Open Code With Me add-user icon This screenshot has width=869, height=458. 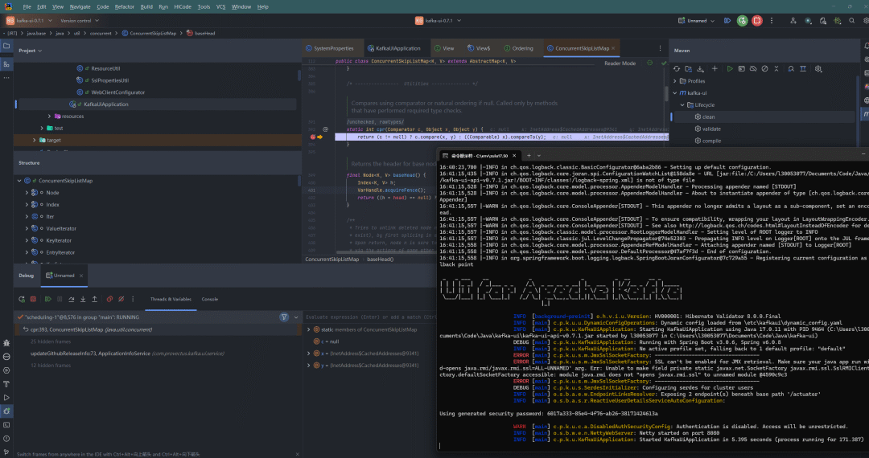[x=793, y=20]
